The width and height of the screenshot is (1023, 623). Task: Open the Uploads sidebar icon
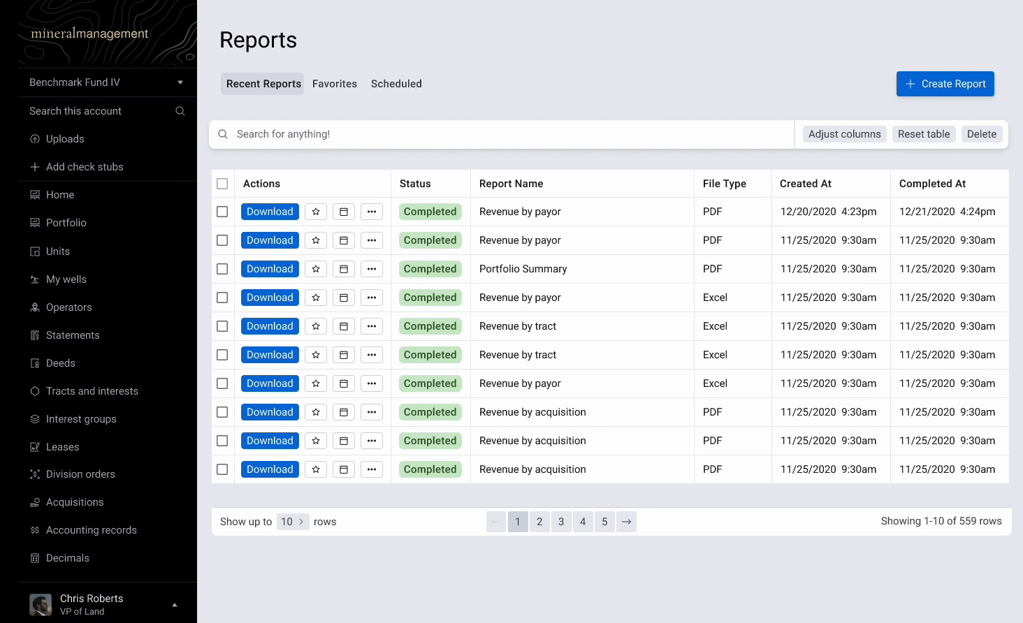[x=35, y=139]
